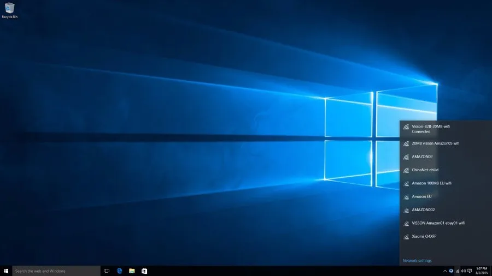This screenshot has width=492, height=276.
Task: Open File Explorer from the taskbar
Action: pos(132,271)
